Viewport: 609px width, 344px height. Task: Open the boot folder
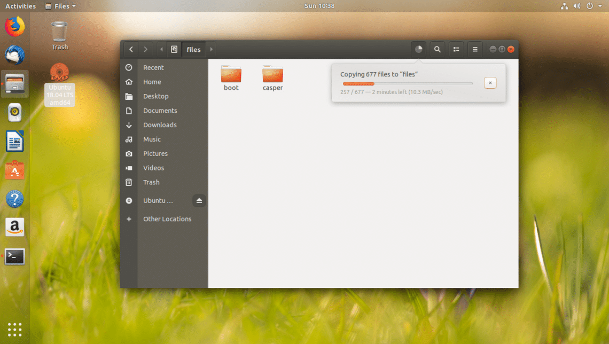pyautogui.click(x=231, y=77)
